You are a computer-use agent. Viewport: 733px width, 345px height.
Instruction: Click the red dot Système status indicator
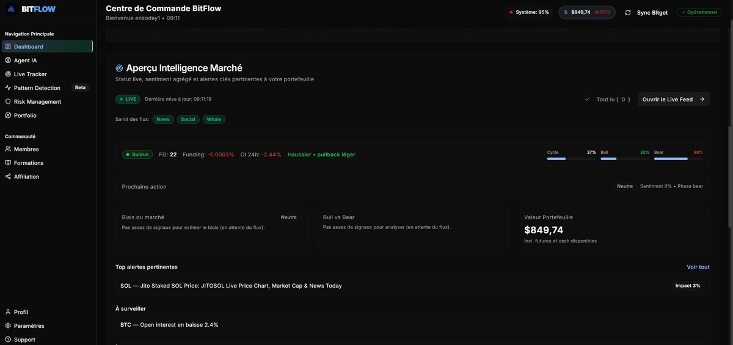(511, 12)
